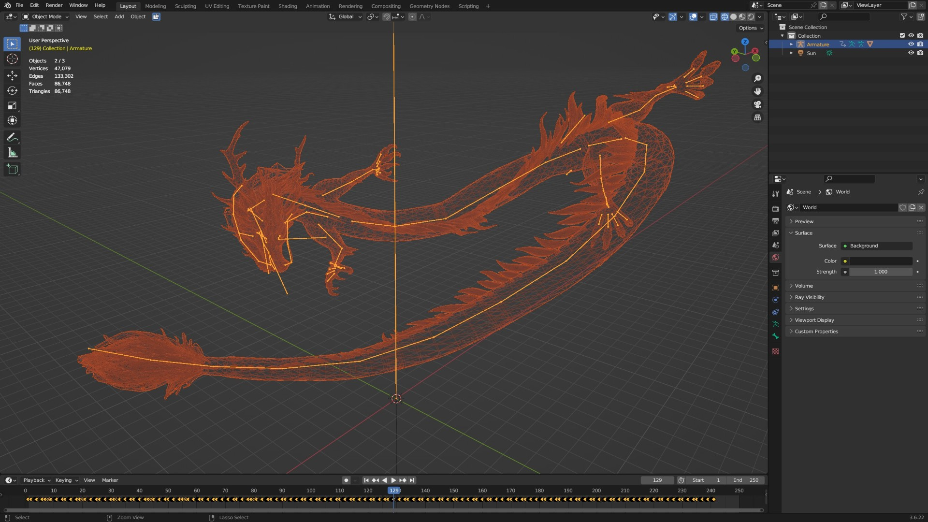Image resolution: width=928 pixels, height=522 pixels.
Task: Switch to wireframe viewport shading
Action: (725, 16)
